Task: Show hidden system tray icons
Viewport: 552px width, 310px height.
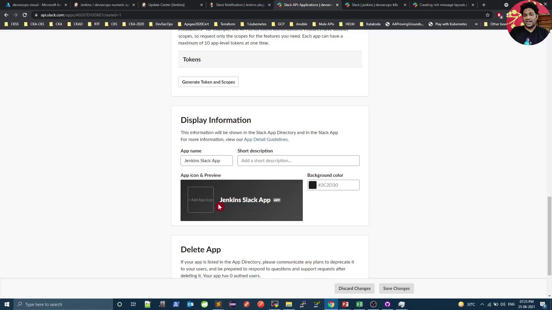Action: click(482, 304)
